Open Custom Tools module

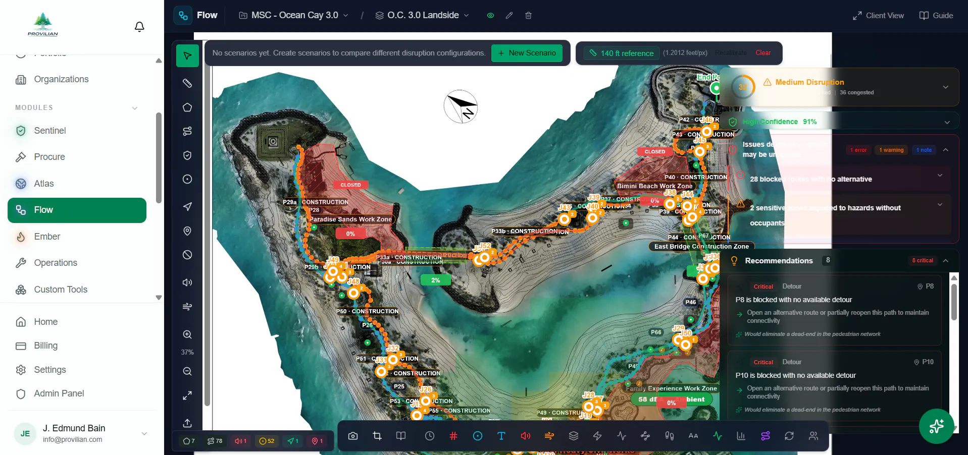[77, 290]
